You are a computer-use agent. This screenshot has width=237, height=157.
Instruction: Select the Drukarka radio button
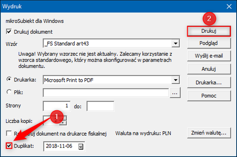(x=9, y=79)
